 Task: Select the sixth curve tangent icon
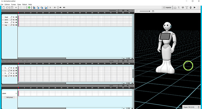[x=23, y=61]
